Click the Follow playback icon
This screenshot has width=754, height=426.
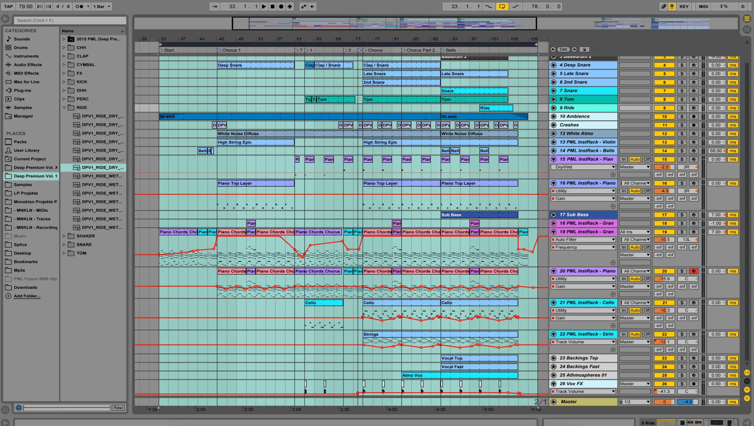click(215, 6)
